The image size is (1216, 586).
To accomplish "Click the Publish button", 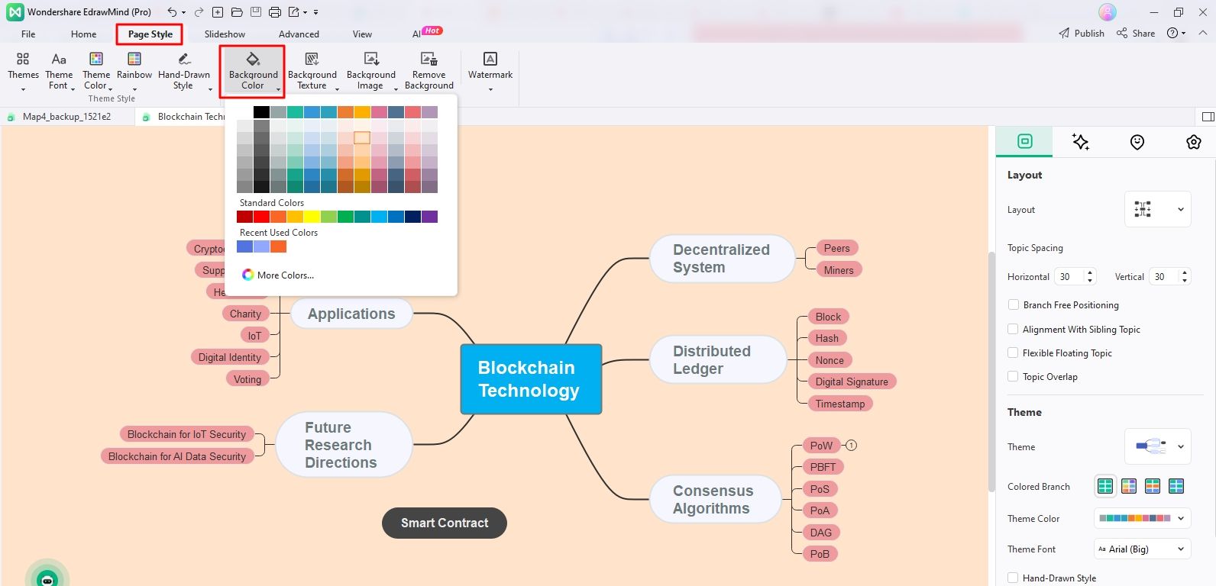I will tap(1082, 33).
